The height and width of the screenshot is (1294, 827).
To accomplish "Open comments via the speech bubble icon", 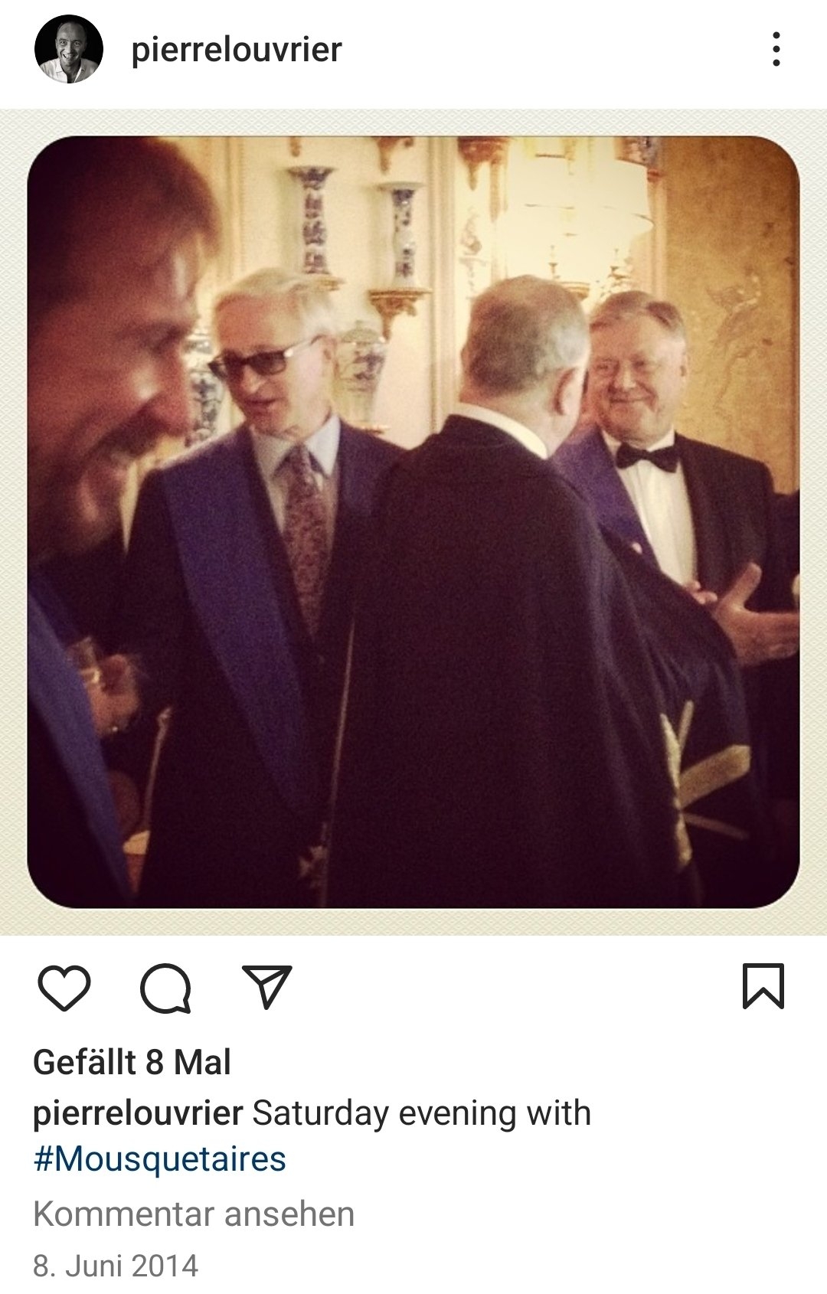I will (165, 988).
